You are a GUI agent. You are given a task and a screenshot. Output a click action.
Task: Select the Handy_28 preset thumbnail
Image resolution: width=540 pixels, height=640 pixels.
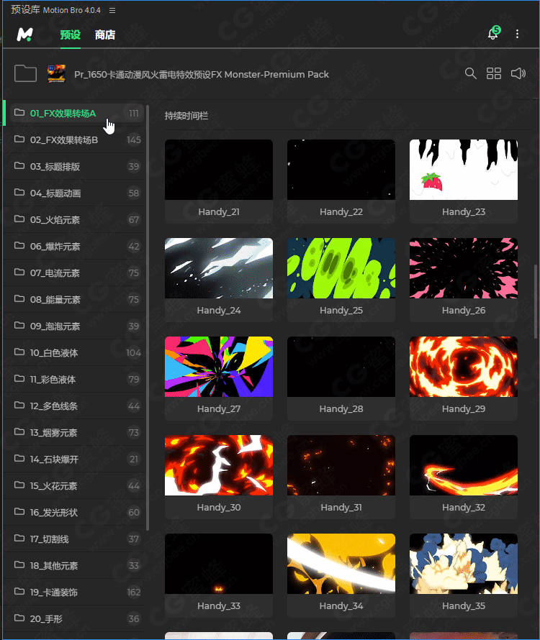click(x=341, y=367)
